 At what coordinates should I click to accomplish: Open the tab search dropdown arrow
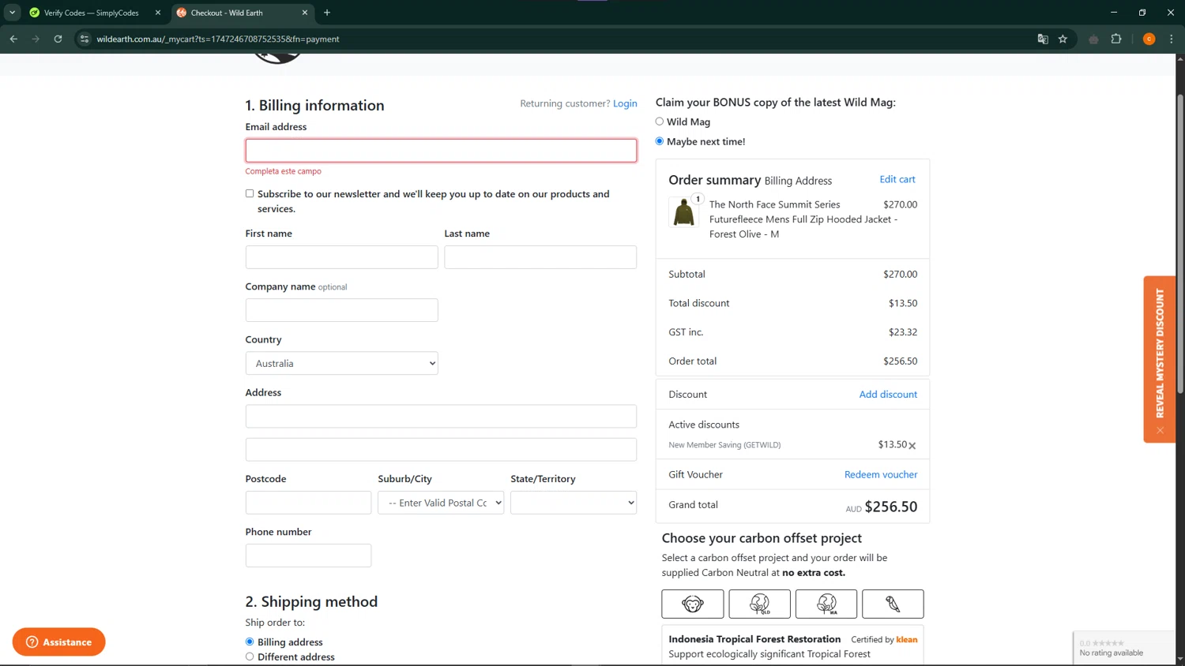tap(13, 13)
